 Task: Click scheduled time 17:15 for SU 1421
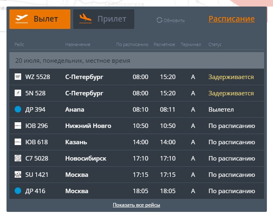pos(140,175)
